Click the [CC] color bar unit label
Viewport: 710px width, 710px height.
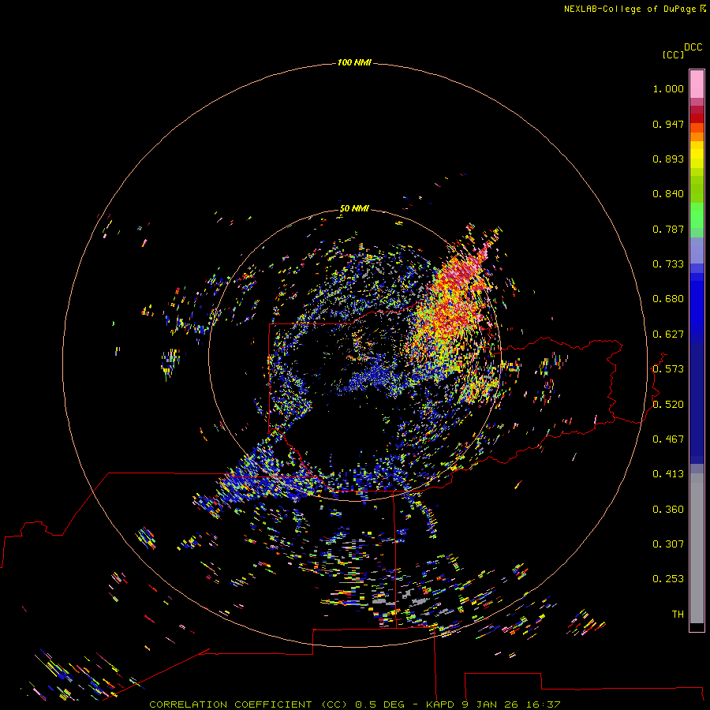point(673,54)
